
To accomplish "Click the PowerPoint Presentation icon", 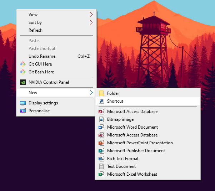I will coord(101,143).
